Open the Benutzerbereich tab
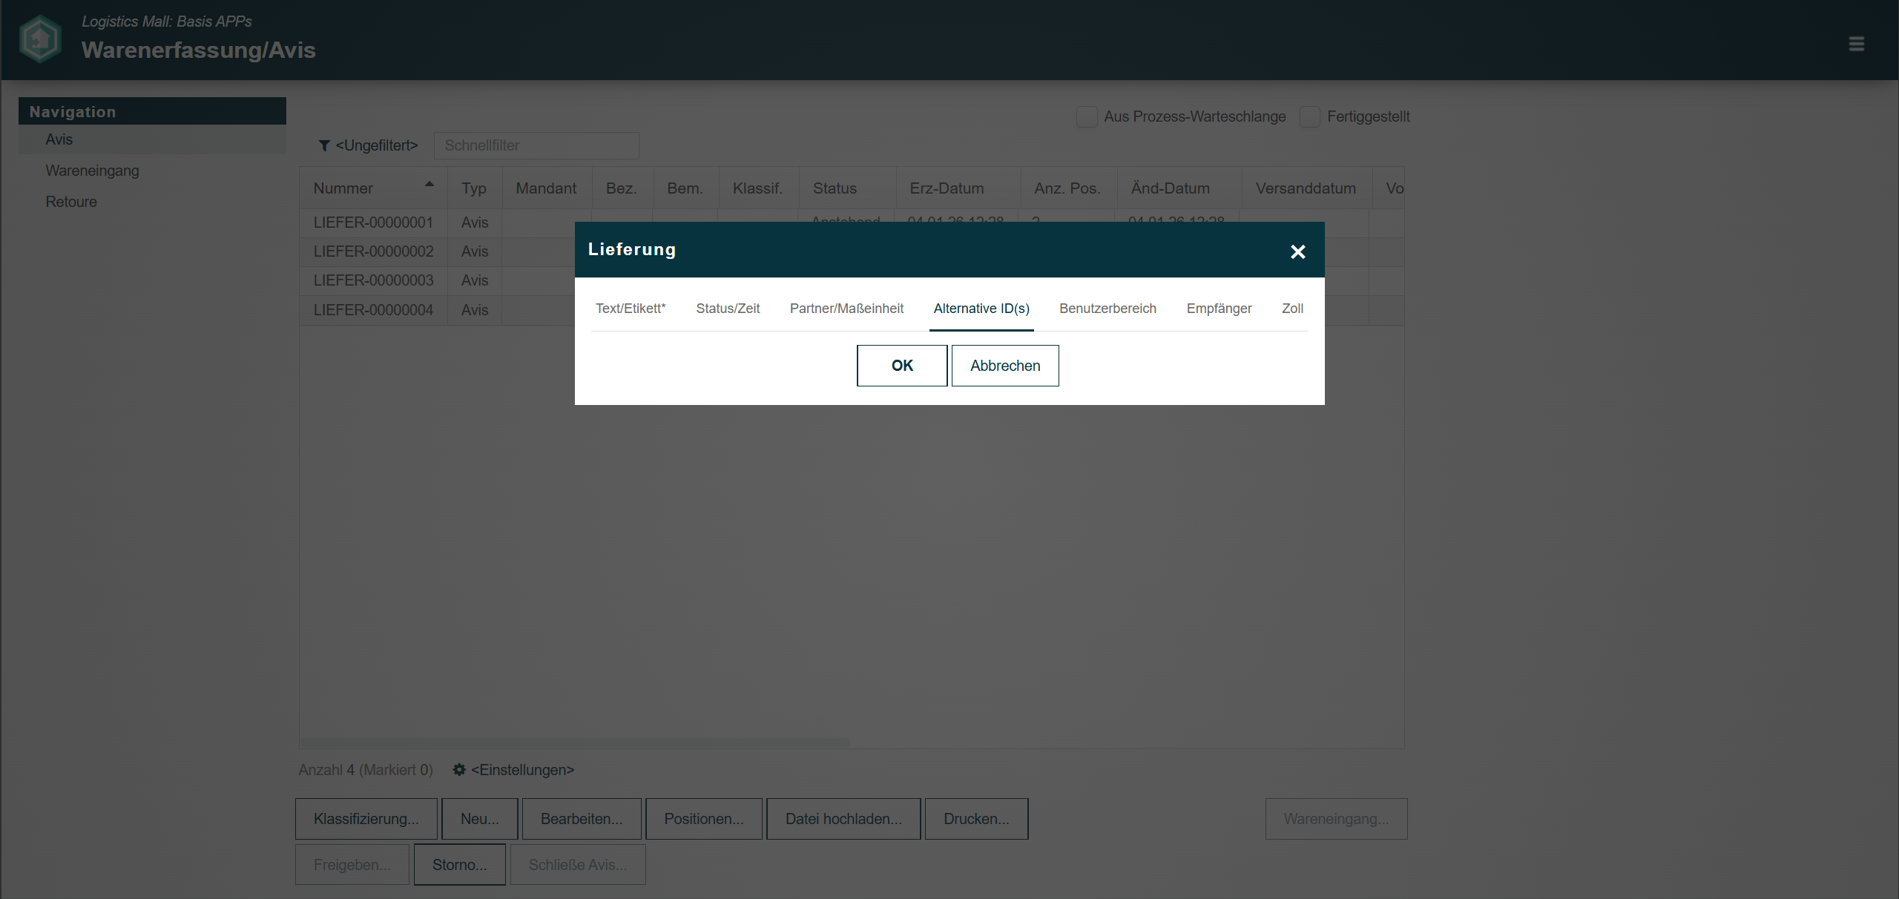This screenshot has height=899, width=1899. (x=1108, y=309)
